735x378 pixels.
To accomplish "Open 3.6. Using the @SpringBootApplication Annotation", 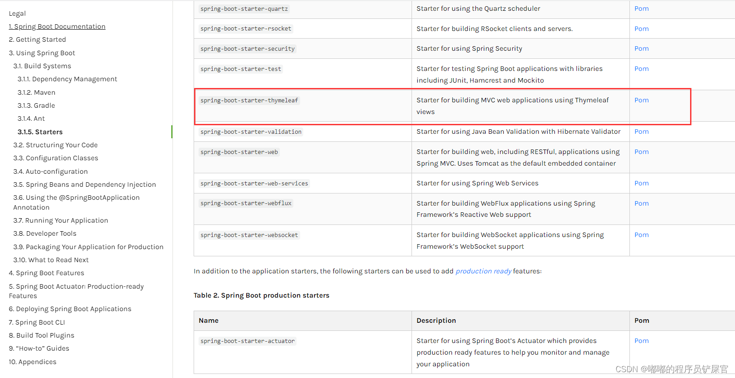I will click(x=76, y=202).
